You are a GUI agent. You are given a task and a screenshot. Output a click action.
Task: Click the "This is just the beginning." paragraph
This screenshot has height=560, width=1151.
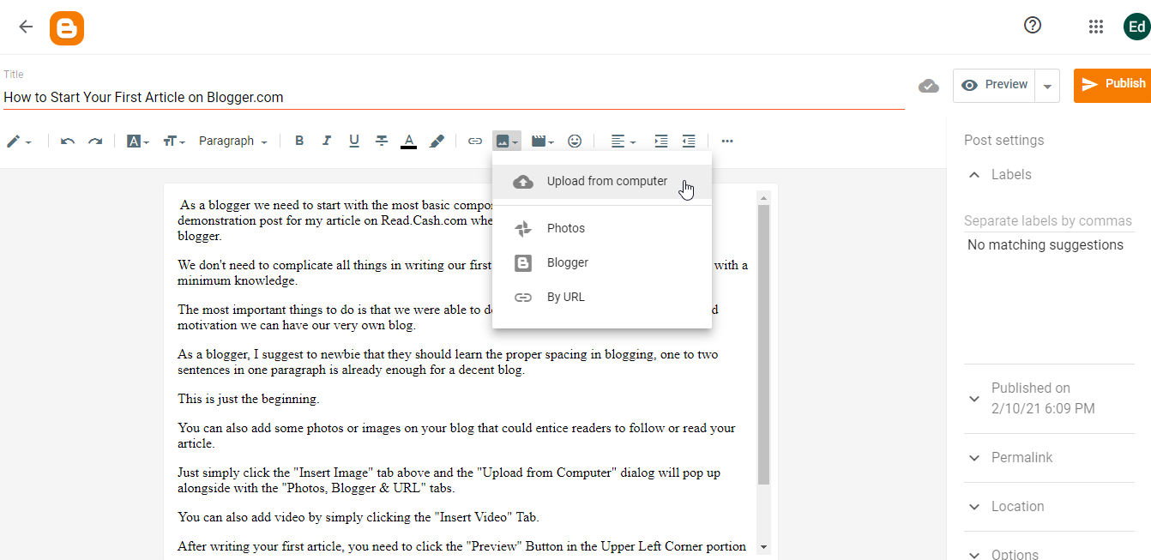pyautogui.click(x=249, y=399)
